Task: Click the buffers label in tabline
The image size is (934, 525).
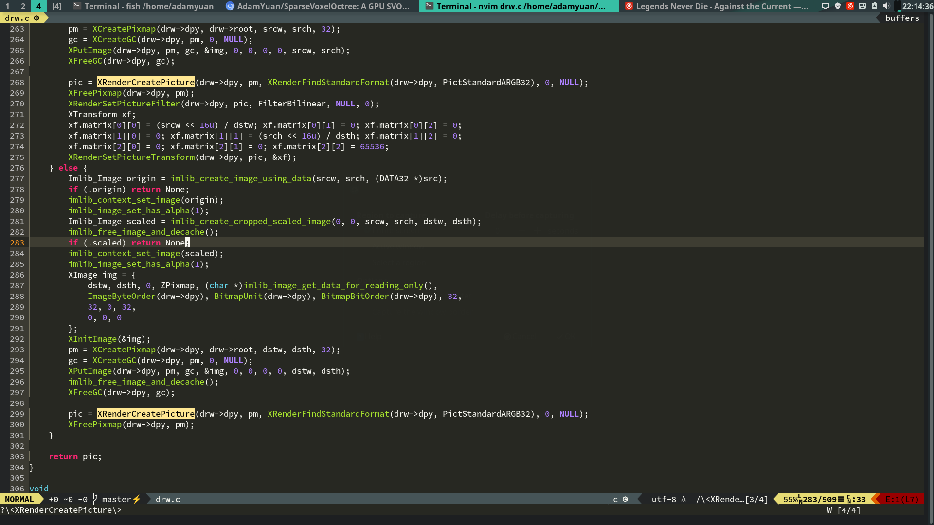Action: click(902, 18)
